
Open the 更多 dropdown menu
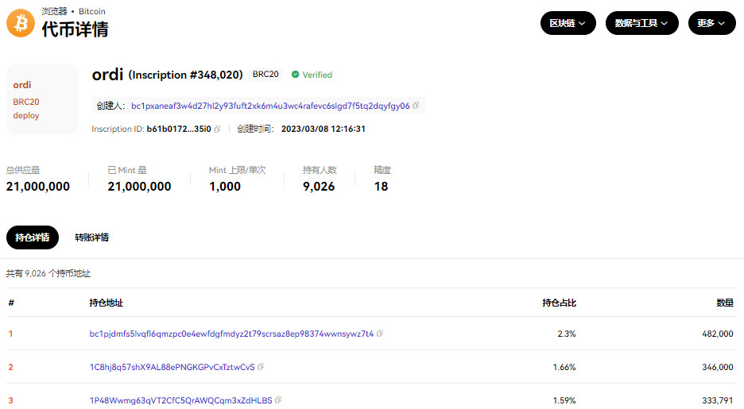pos(711,24)
